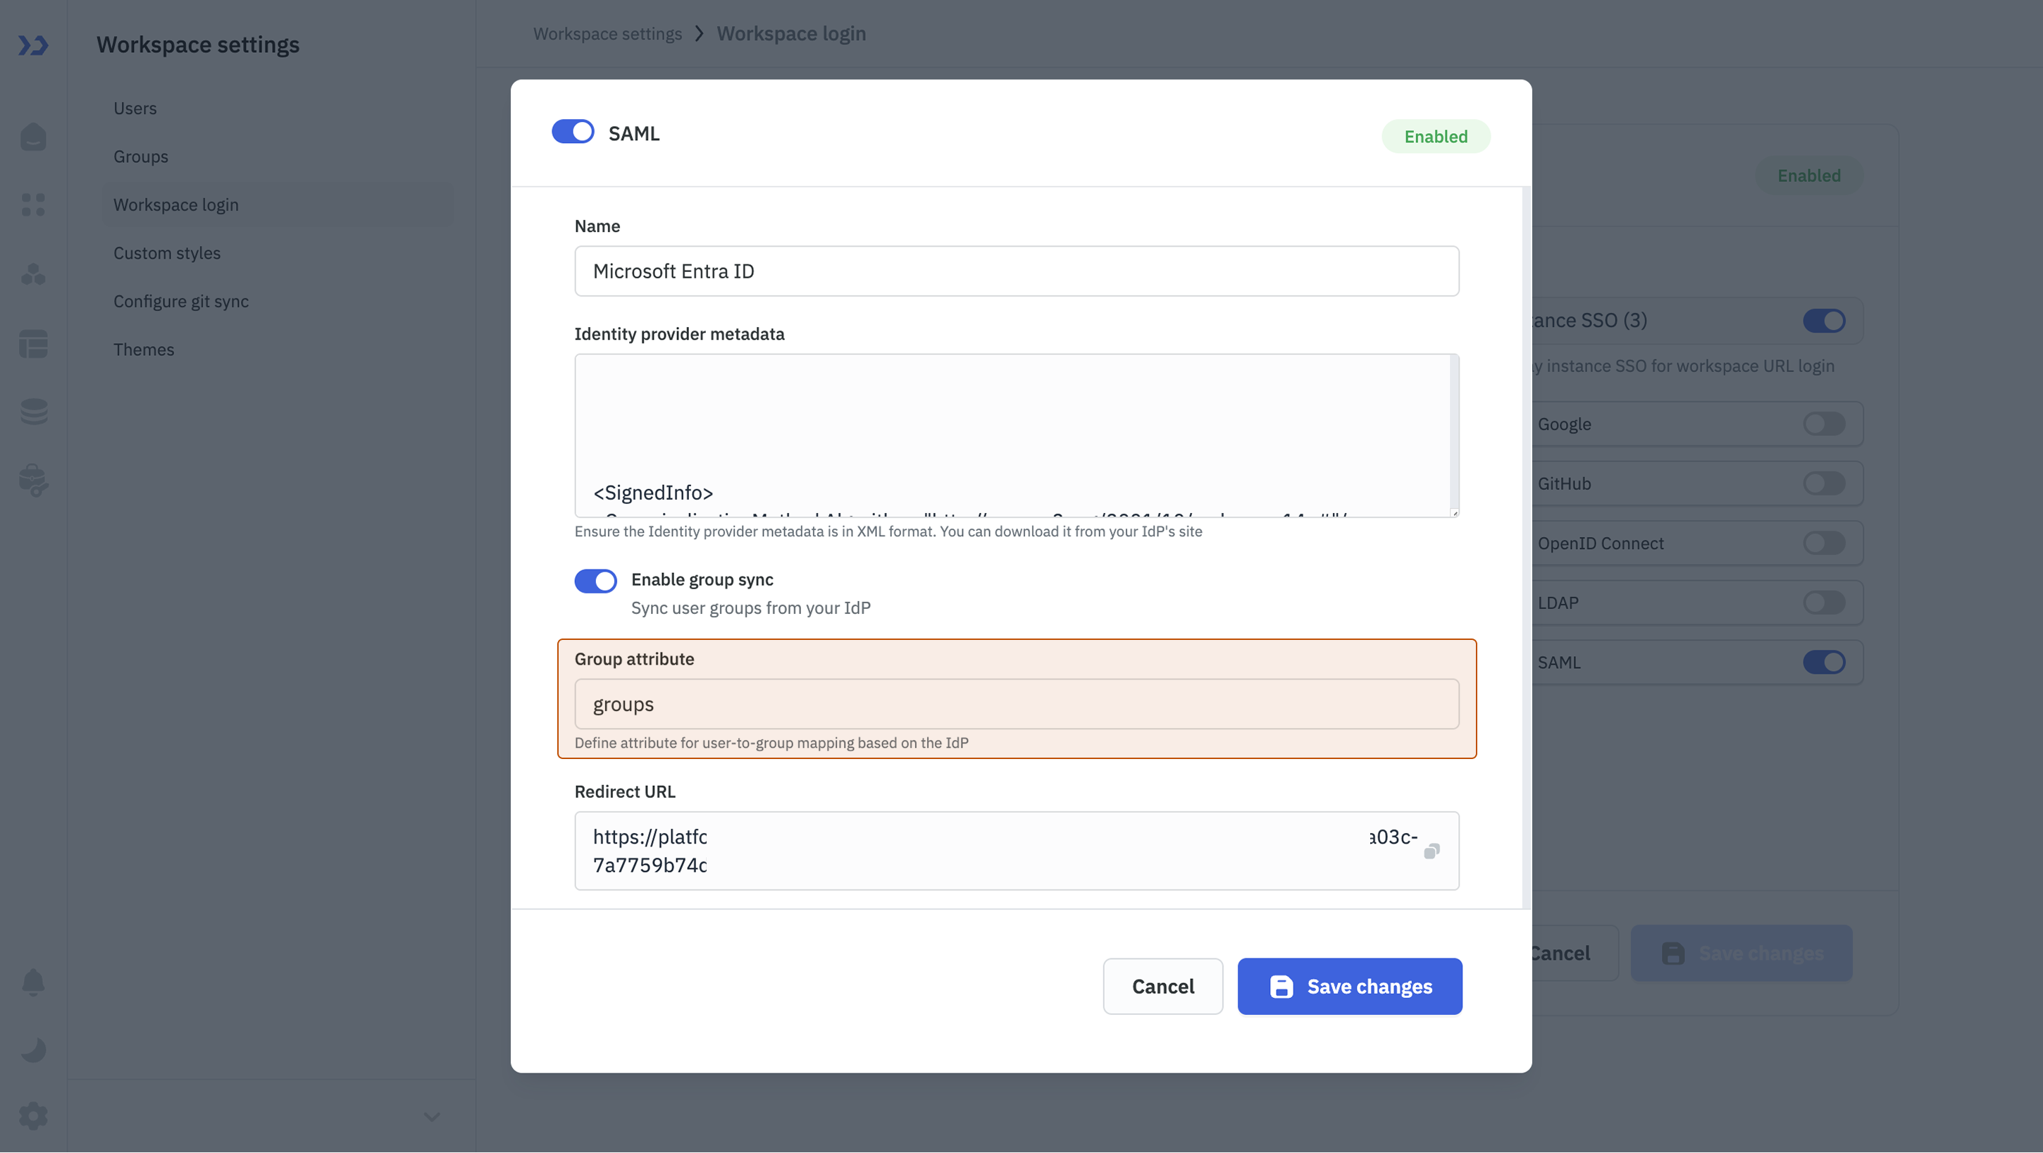2043x1153 pixels.
Task: Open the briefcase credentials icon
Action: click(x=33, y=479)
